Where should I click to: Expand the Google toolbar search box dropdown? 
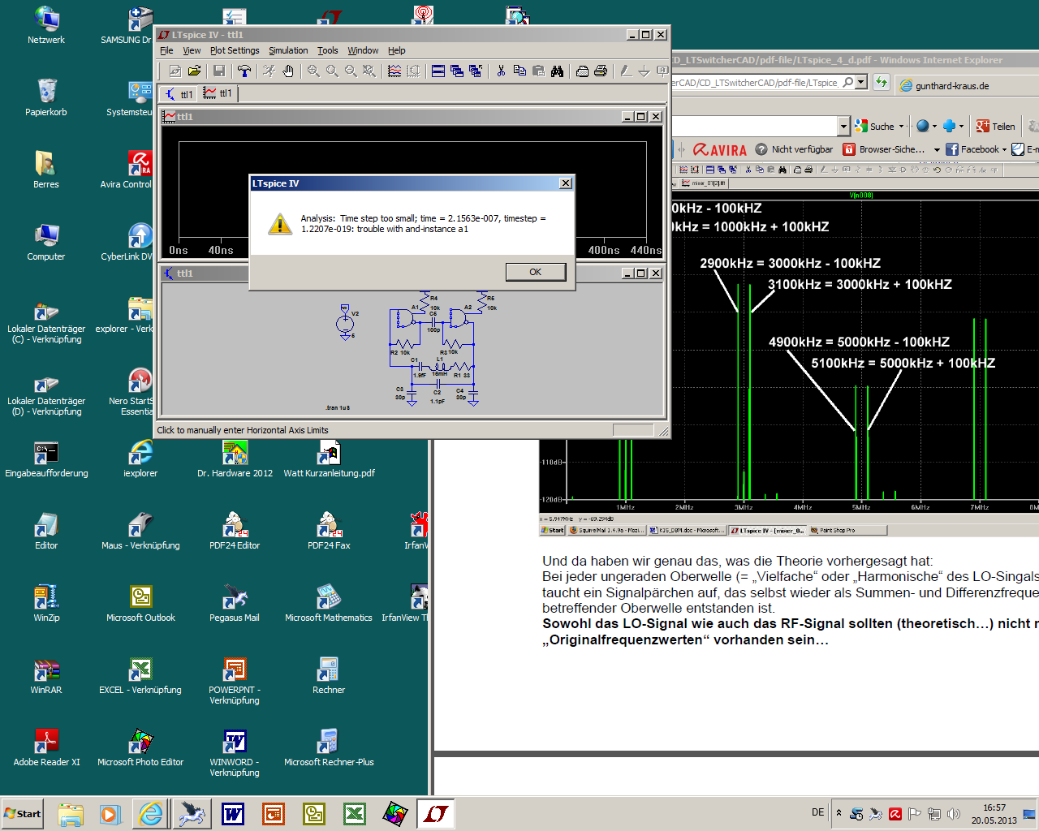(x=843, y=126)
